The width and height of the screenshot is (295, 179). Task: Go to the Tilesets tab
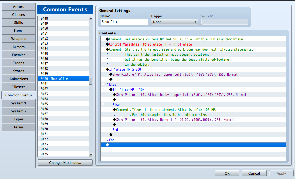18,87
